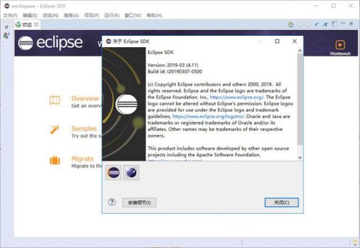Open help via question mark icon
Screen dimensions: 360x248
(112, 202)
